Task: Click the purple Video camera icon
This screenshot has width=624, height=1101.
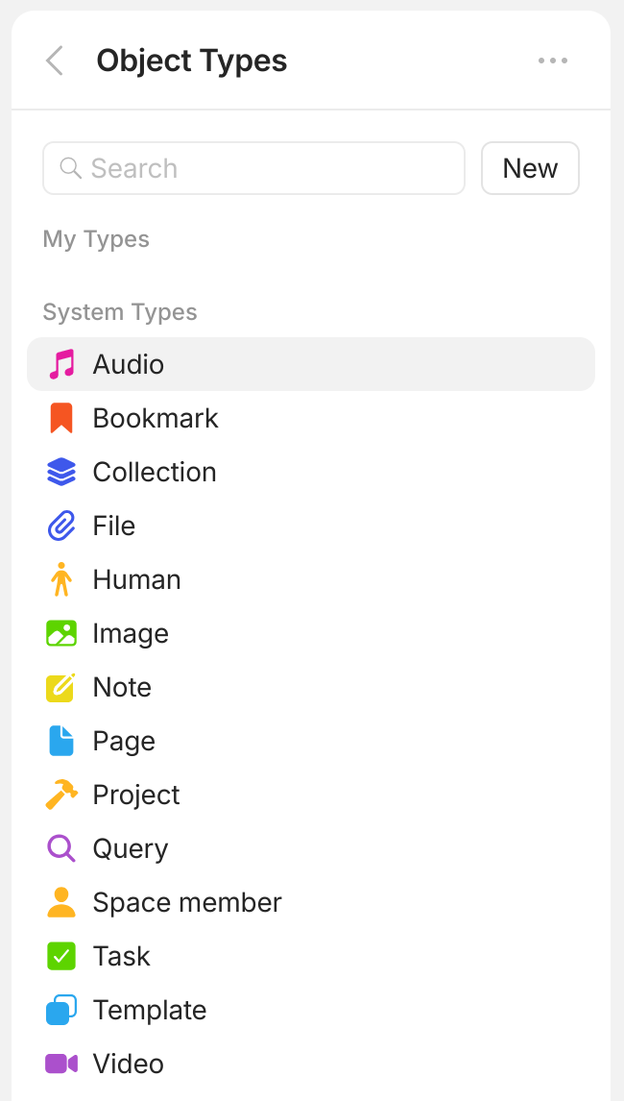Action: pyautogui.click(x=61, y=1064)
